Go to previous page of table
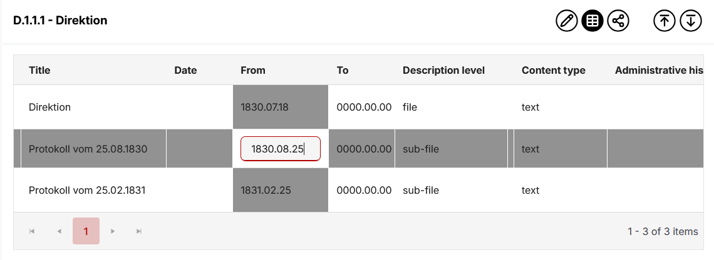Image resolution: width=714 pixels, height=260 pixels. pos(59,231)
